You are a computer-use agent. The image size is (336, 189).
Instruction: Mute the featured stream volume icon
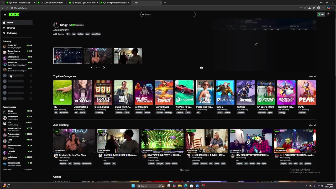tap(201, 68)
